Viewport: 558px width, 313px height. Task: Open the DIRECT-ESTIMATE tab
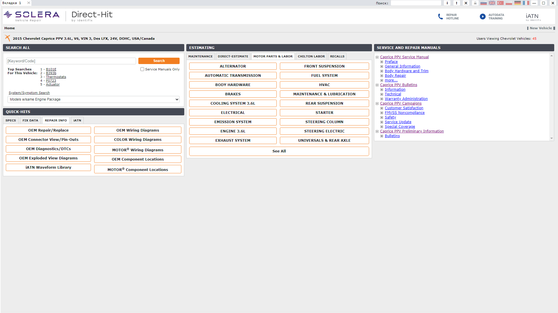(x=233, y=57)
